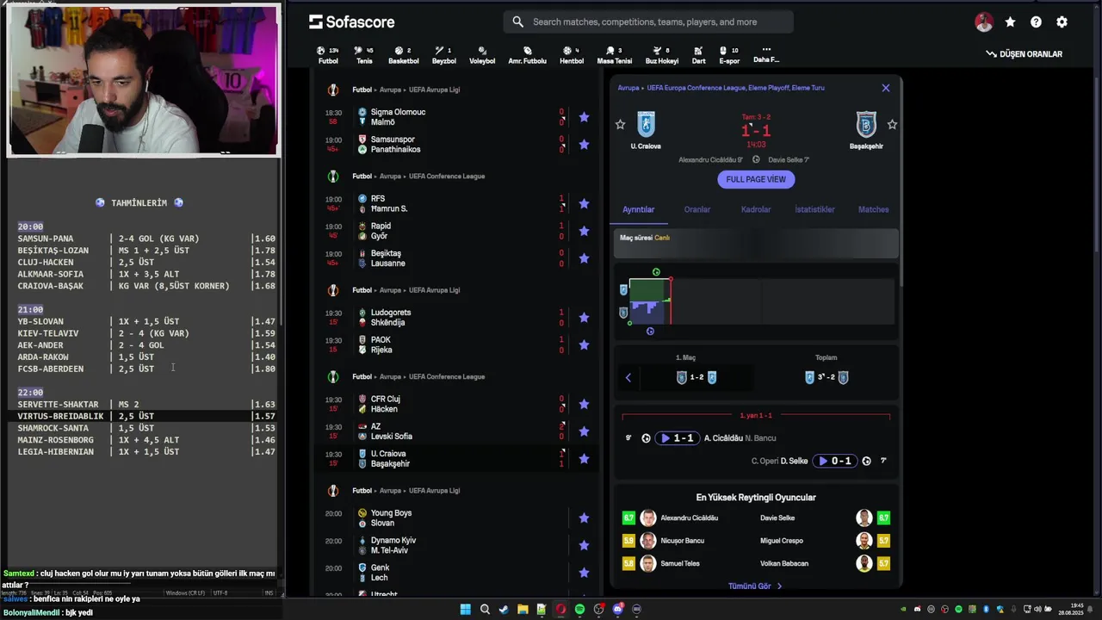This screenshot has height=620, width=1102.
Task: Switch to the İstatistikler tab
Action: [814, 209]
